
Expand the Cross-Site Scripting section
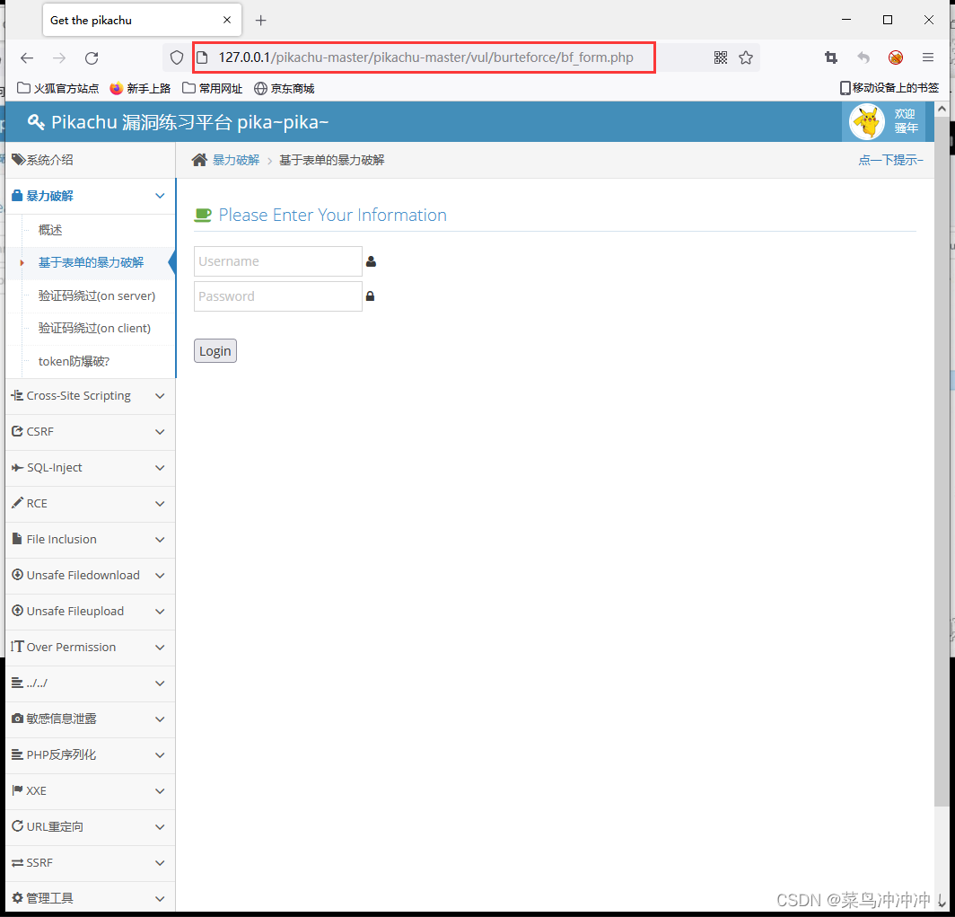[90, 396]
